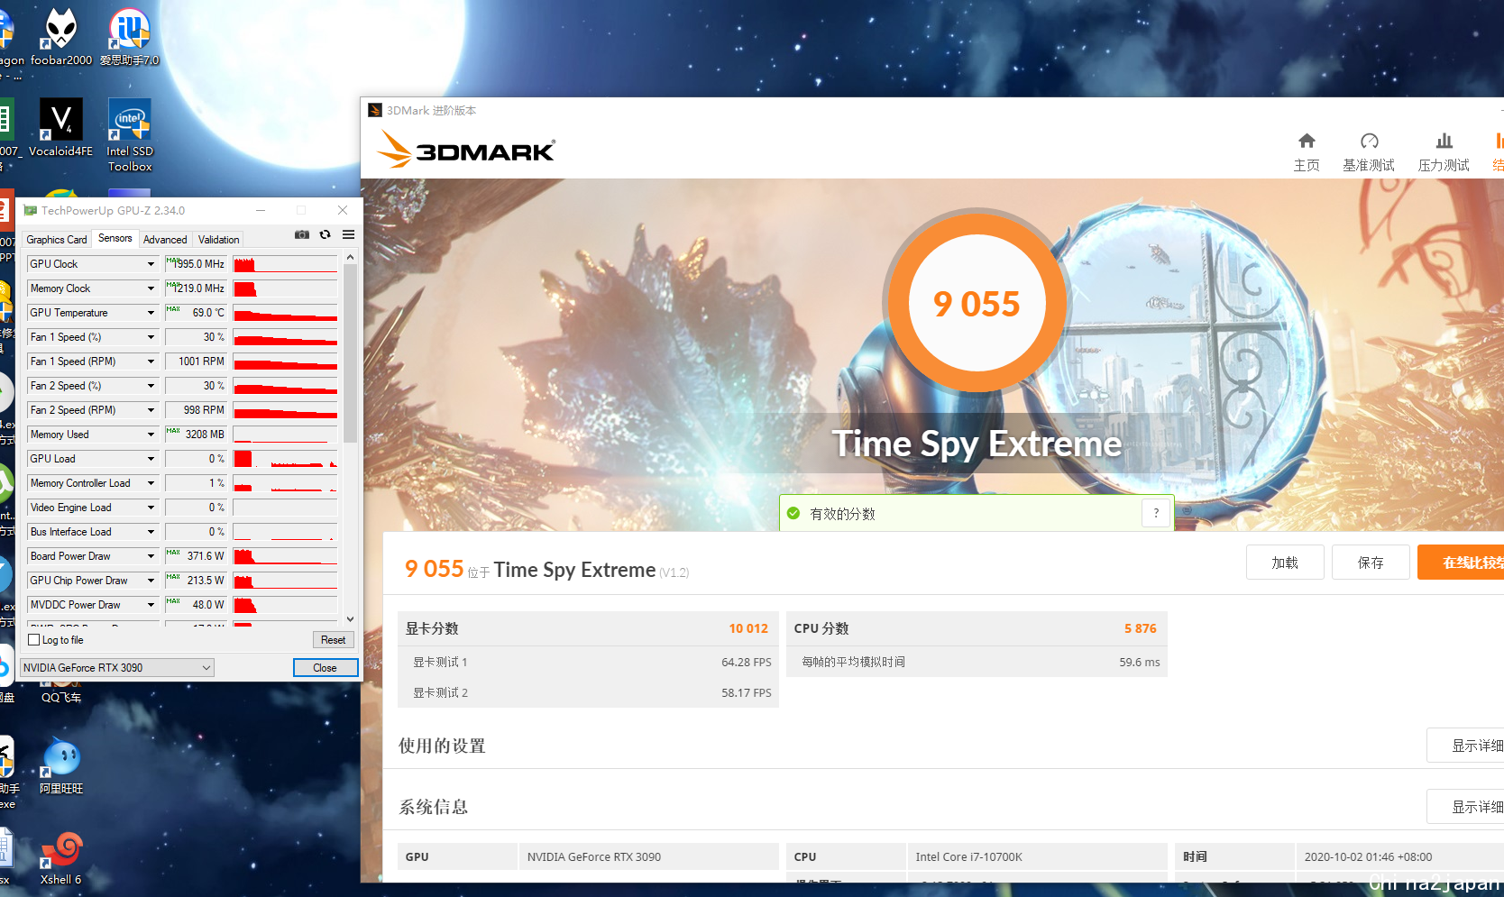Expand Memory Used sensor dropdown

coord(151,435)
